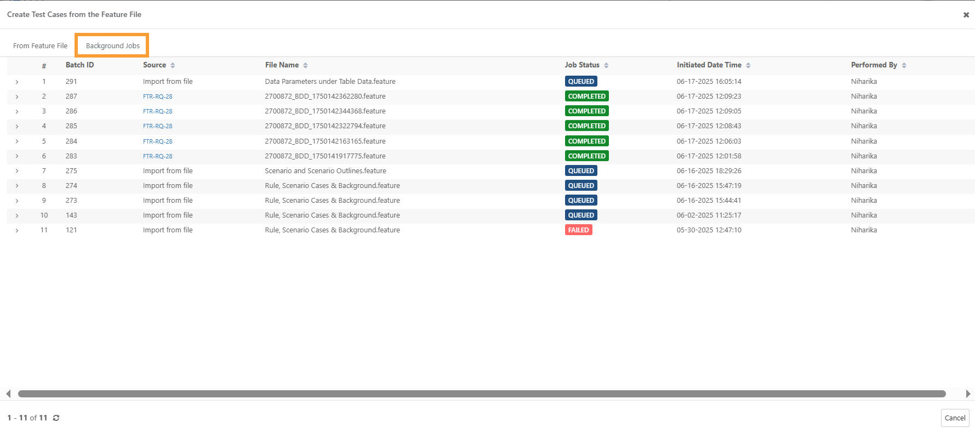
Task: Expand row for batch ID 287
Action: pyautogui.click(x=17, y=96)
